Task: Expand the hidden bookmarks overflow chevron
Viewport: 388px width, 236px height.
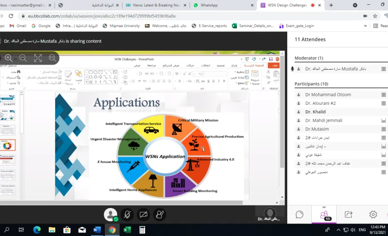Action: tap(365, 26)
